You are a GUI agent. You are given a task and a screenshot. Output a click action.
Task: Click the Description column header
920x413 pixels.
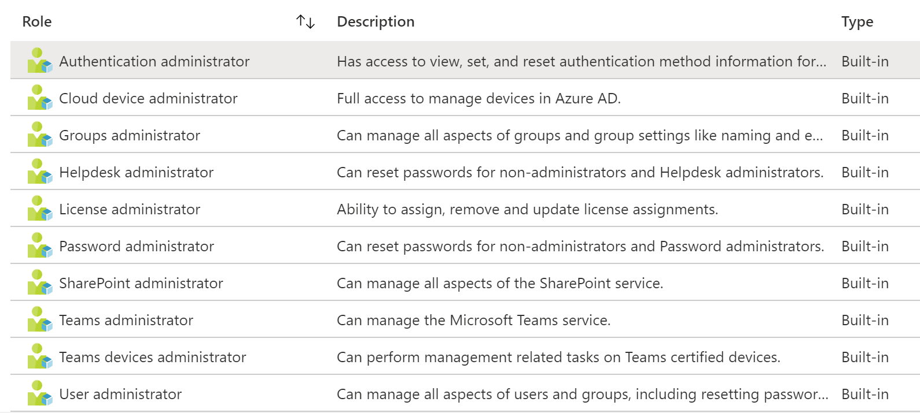pos(376,22)
